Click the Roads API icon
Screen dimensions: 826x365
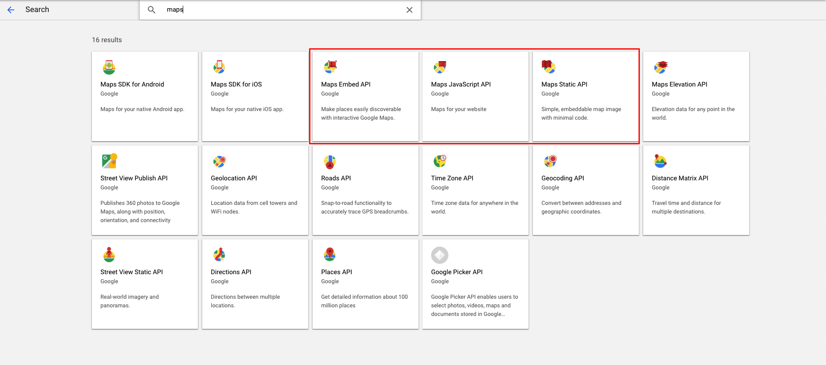pos(330,162)
